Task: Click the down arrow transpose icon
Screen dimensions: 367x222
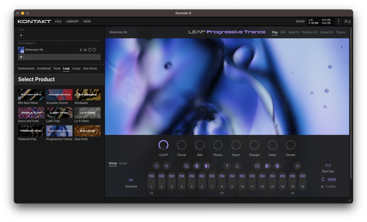Action: point(237,166)
